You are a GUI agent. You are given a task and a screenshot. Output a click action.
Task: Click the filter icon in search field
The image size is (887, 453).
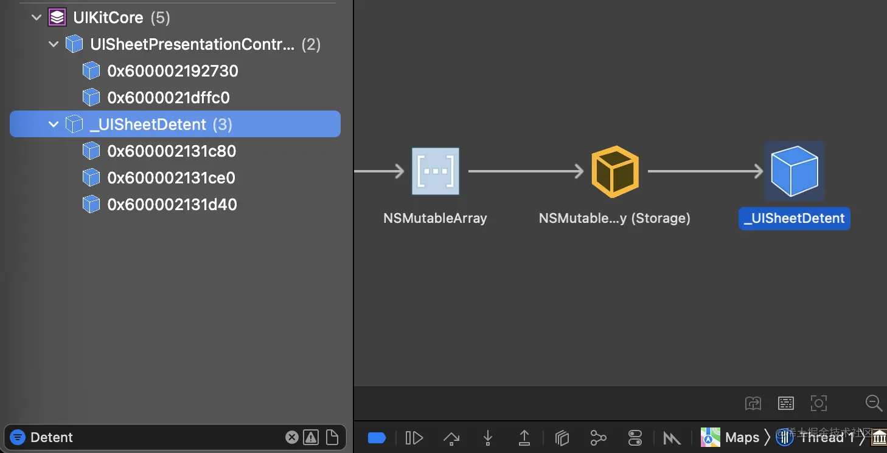18,437
